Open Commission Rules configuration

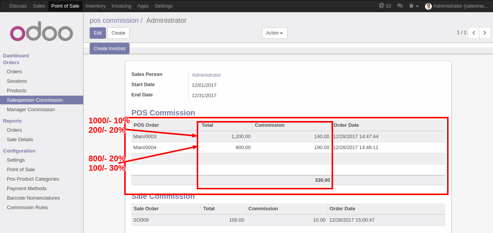[x=27, y=208]
